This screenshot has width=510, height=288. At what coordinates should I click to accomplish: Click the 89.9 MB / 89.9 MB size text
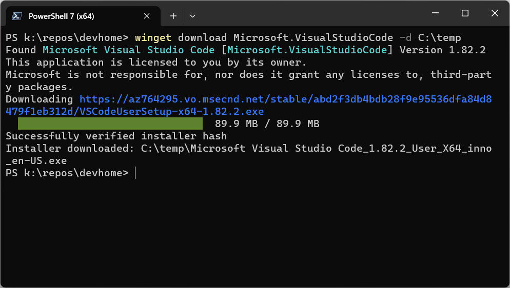(x=267, y=124)
